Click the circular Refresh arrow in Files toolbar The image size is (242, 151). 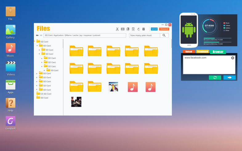139,29
